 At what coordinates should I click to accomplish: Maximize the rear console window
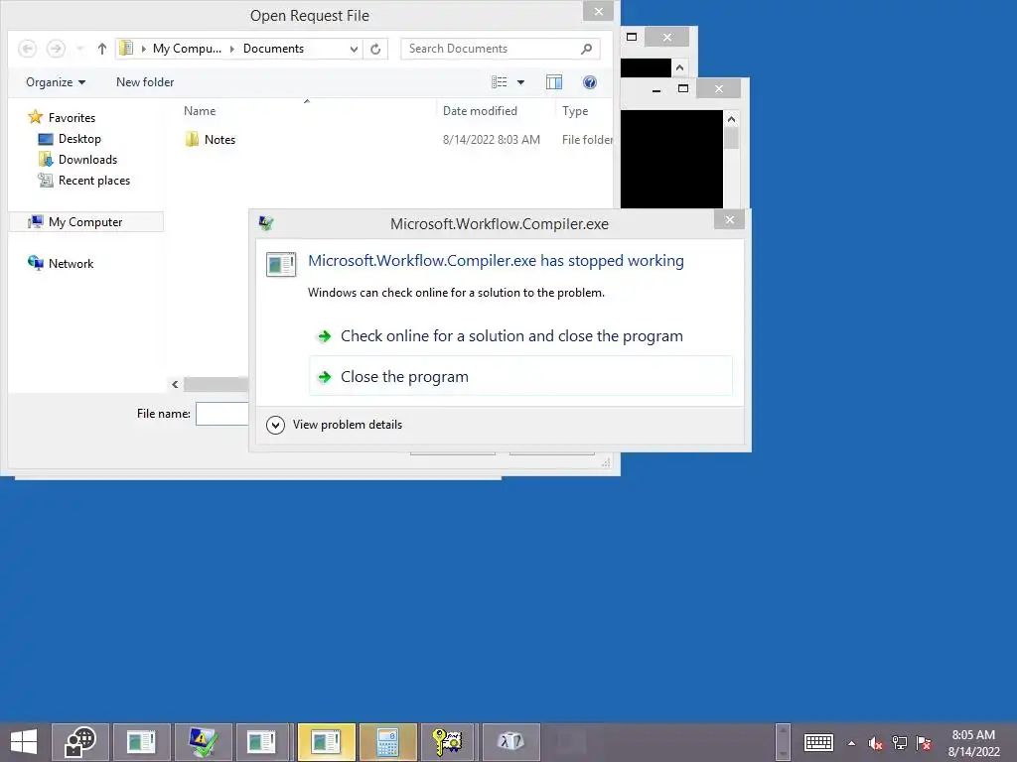coord(632,37)
